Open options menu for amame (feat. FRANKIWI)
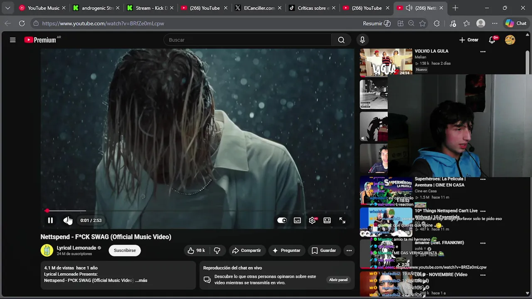Image resolution: width=532 pixels, height=299 pixels. [483, 243]
